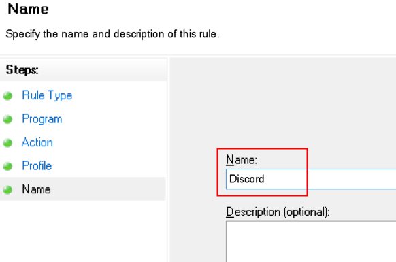Click the bold Name page heading
The height and width of the screenshot is (262, 396).
[x=29, y=9]
